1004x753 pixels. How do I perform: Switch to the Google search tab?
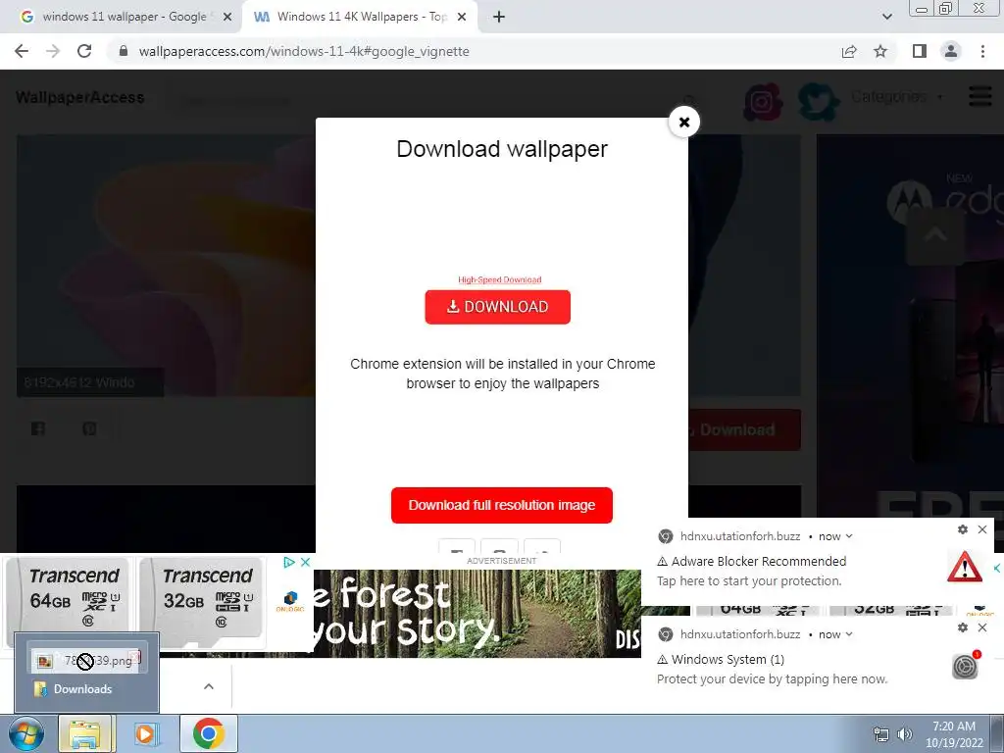click(x=123, y=17)
